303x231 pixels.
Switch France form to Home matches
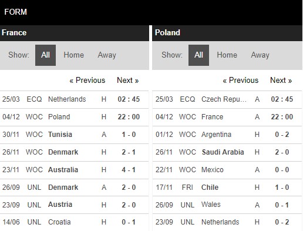pos(73,55)
